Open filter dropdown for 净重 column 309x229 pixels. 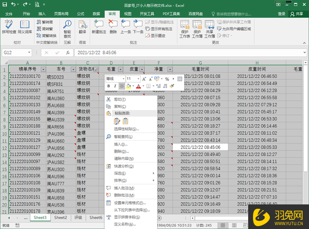170,69
